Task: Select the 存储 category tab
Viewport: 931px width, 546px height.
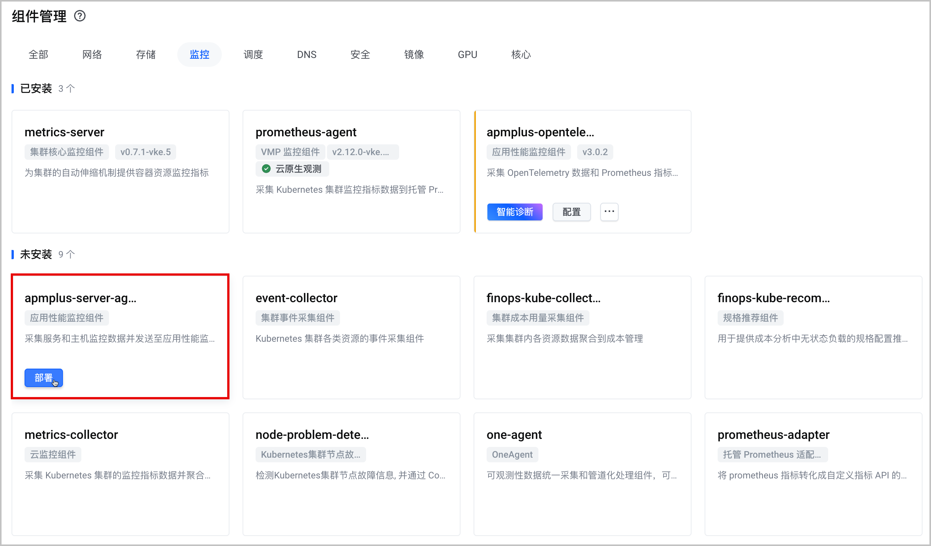Action: pyautogui.click(x=146, y=55)
